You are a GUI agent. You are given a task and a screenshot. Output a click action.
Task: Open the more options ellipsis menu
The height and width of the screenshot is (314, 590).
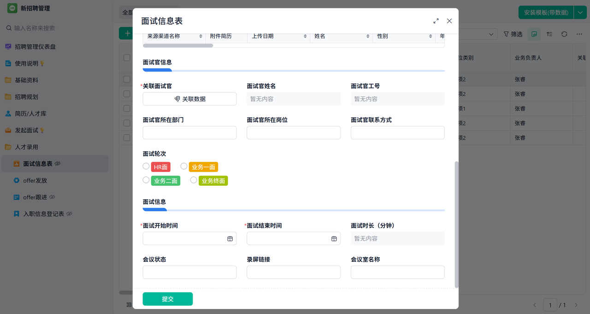click(x=579, y=34)
